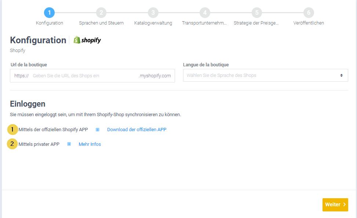Open step 5 Strategie der Preisge circle
Screen dimensions: 357x218
pyautogui.click(x=256, y=13)
